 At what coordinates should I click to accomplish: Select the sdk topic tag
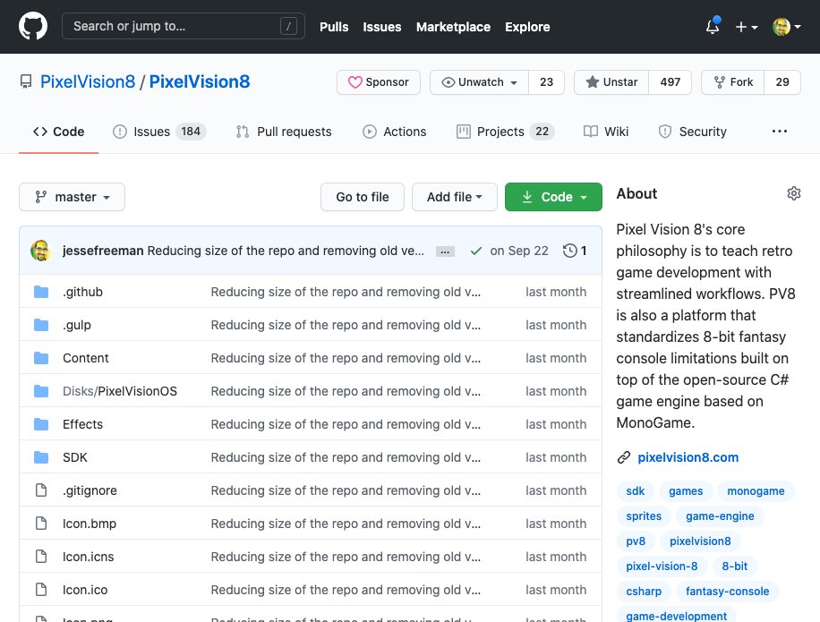[635, 491]
